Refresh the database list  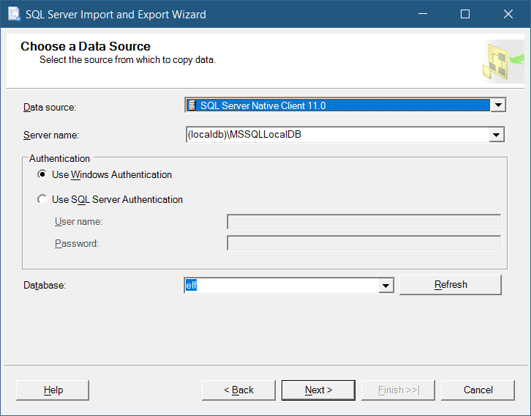[451, 284]
